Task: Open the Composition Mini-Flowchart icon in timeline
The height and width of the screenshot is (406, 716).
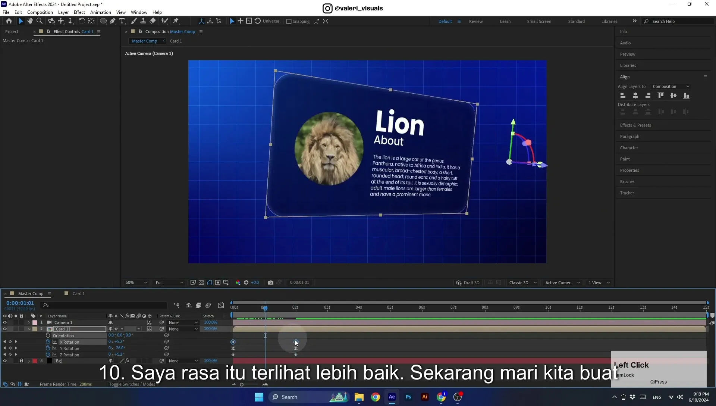Action: (176, 305)
